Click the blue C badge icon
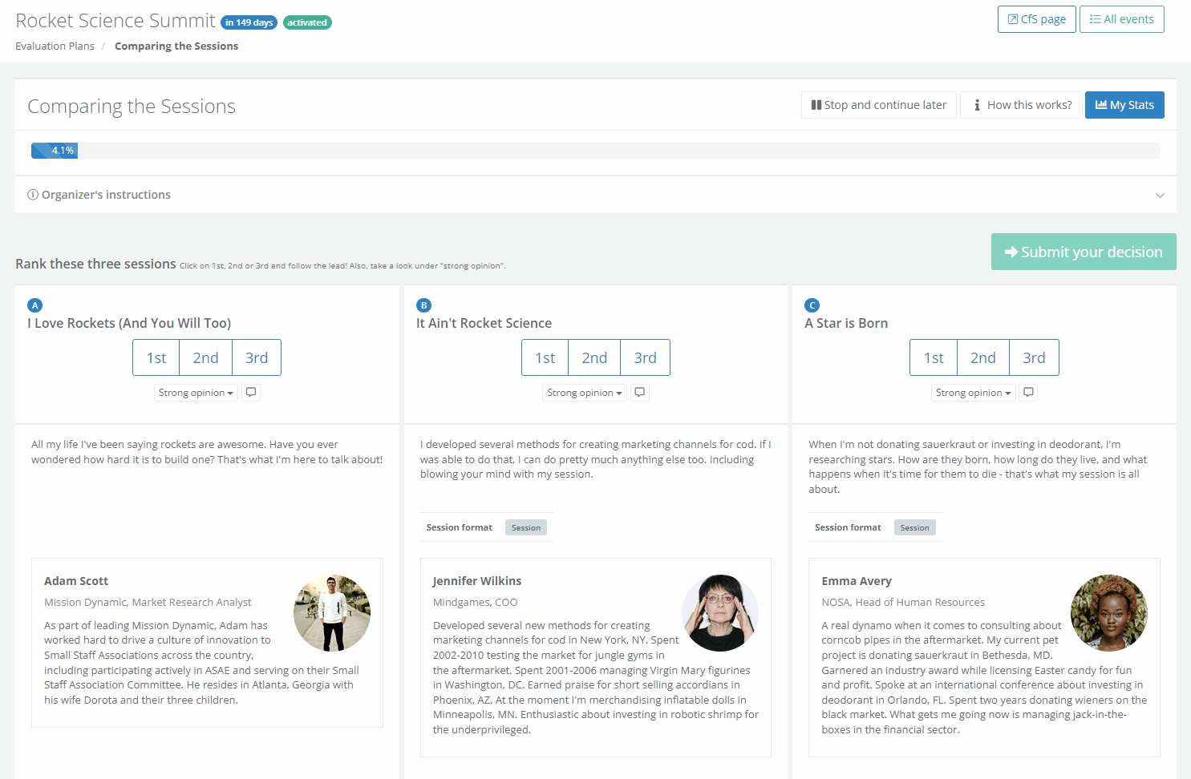The width and height of the screenshot is (1191, 779). pyautogui.click(x=812, y=305)
